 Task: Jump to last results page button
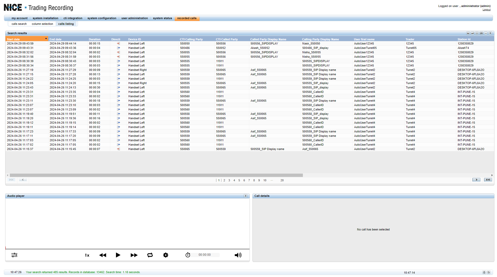coord(488,180)
